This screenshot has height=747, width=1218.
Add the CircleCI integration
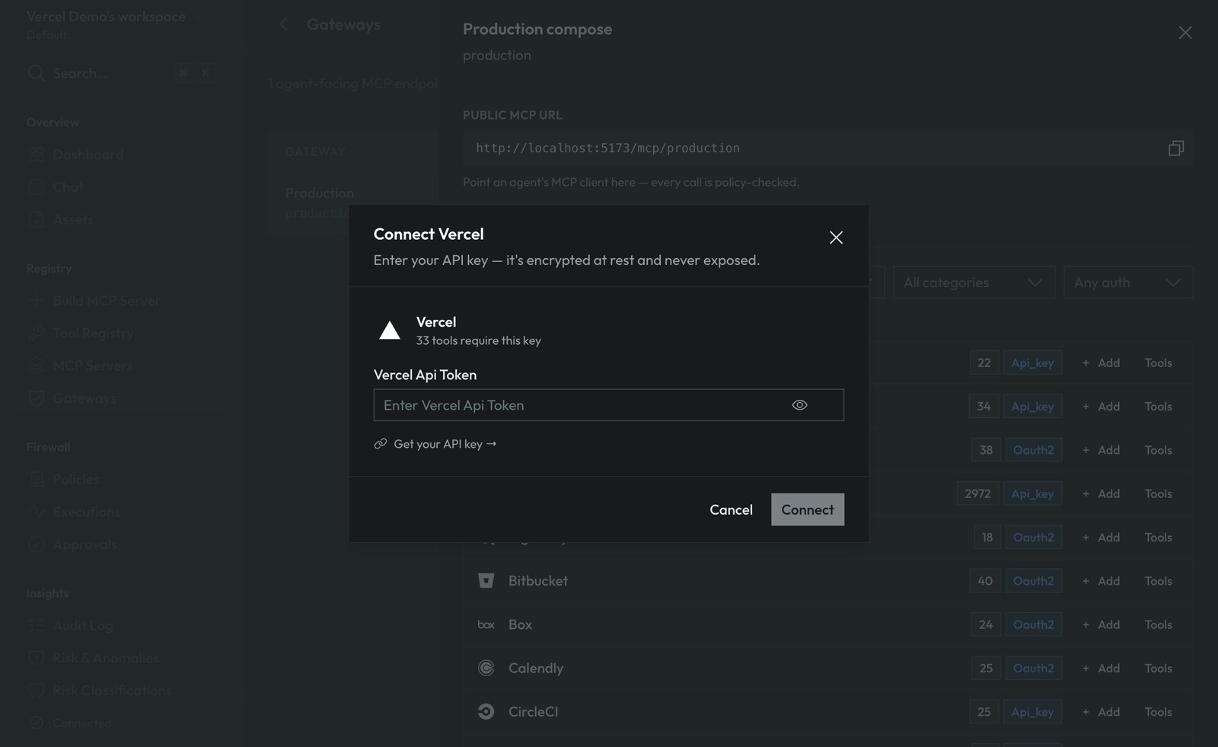click(1101, 712)
